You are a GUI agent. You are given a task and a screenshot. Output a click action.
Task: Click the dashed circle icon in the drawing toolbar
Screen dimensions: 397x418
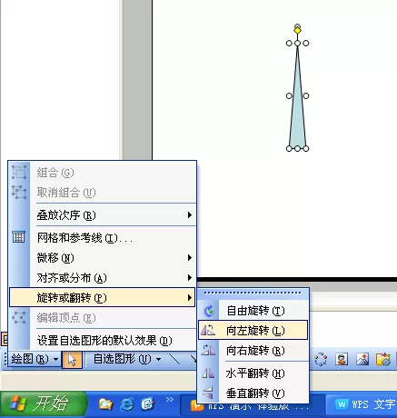point(321,360)
